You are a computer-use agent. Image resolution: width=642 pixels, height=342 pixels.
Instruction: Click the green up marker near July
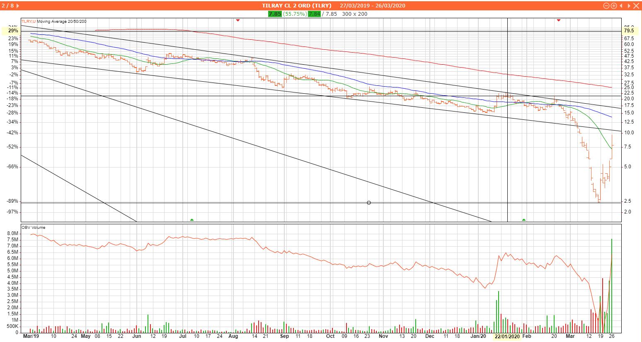click(x=192, y=219)
